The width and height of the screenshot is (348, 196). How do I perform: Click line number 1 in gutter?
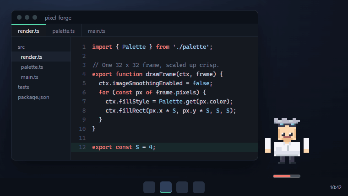(x=84, y=47)
